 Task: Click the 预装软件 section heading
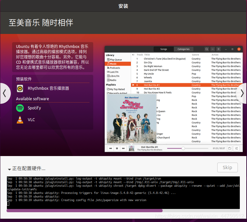pyautogui.click(x=24, y=79)
